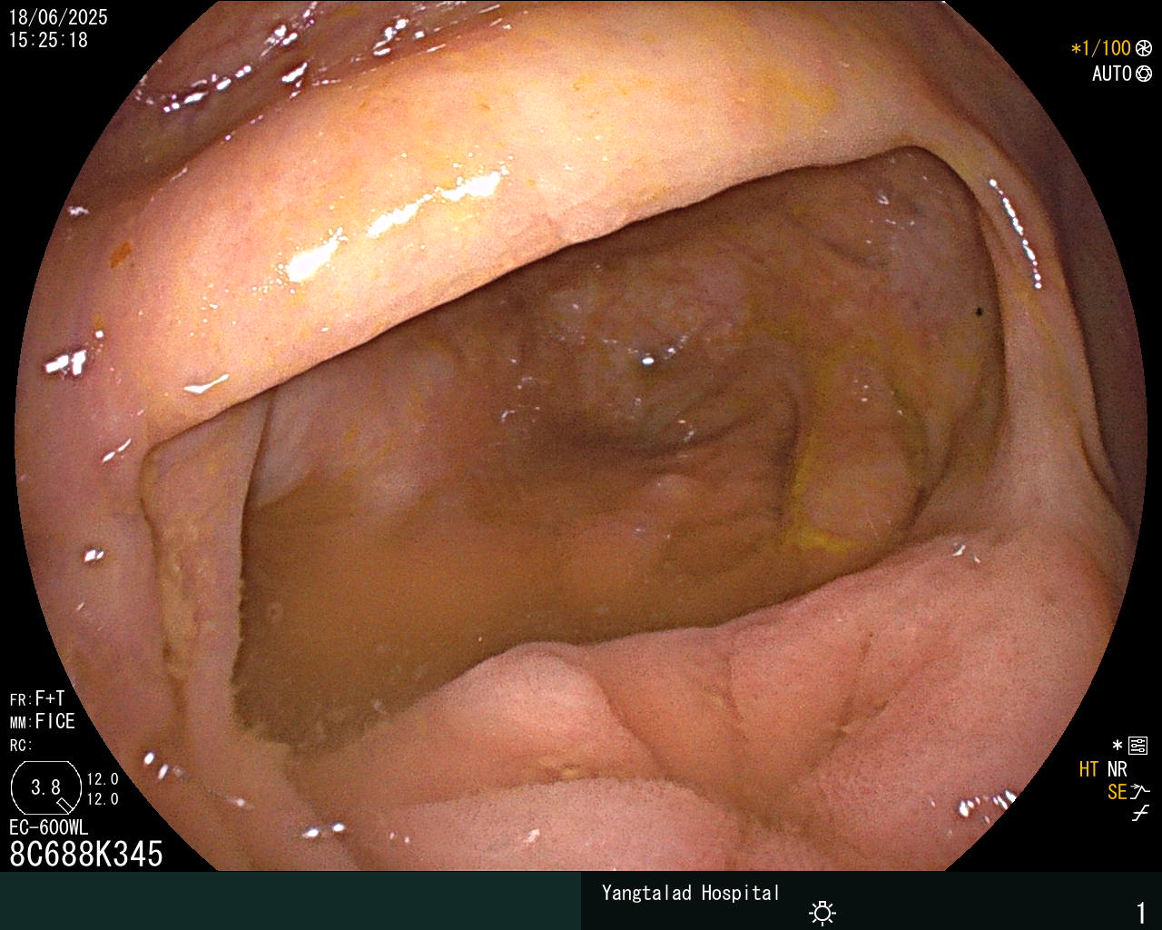Click the time 15:25:18
The height and width of the screenshot is (930, 1162).
48,40
